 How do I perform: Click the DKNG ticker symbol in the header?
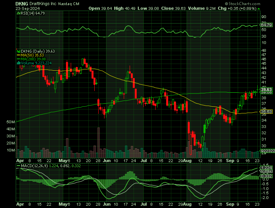pos(22,4)
